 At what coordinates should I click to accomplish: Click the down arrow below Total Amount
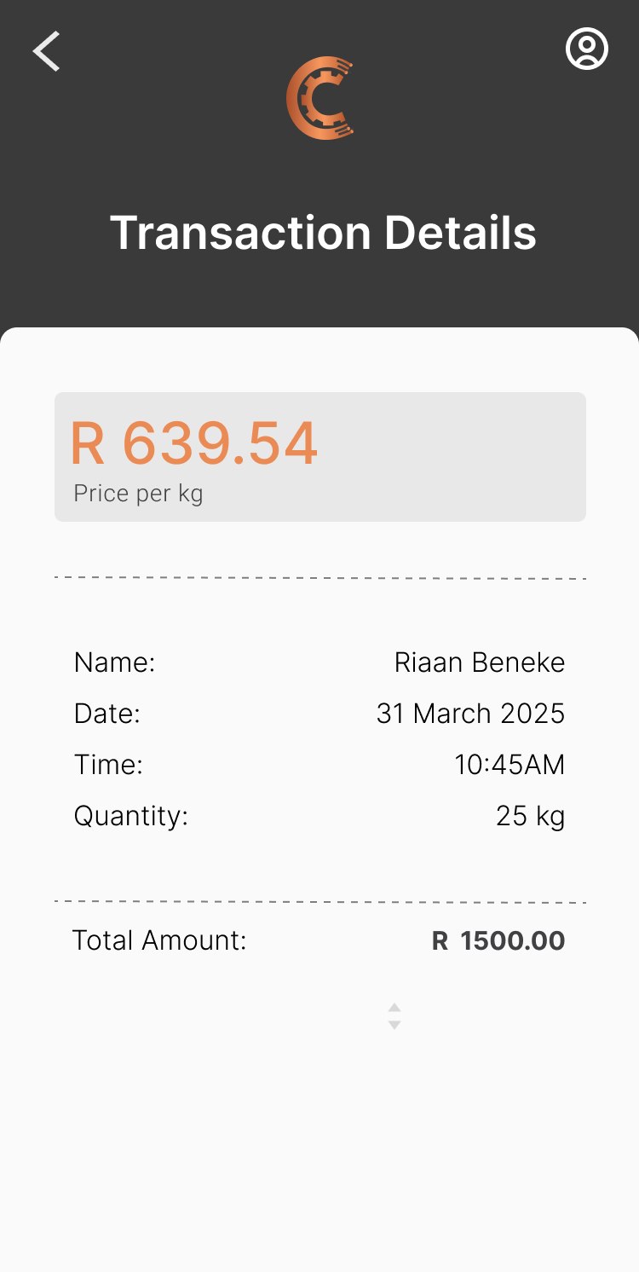click(394, 1024)
